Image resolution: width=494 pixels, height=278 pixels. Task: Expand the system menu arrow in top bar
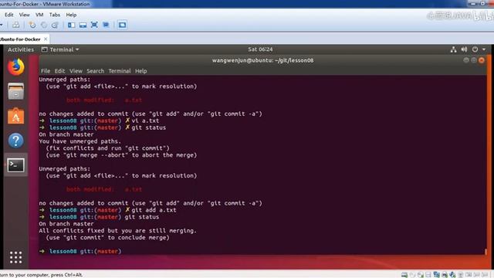pyautogui.click(x=484, y=49)
